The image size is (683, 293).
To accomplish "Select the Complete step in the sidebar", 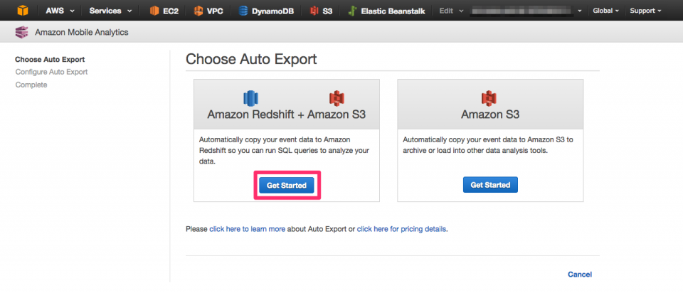I will tap(31, 85).
